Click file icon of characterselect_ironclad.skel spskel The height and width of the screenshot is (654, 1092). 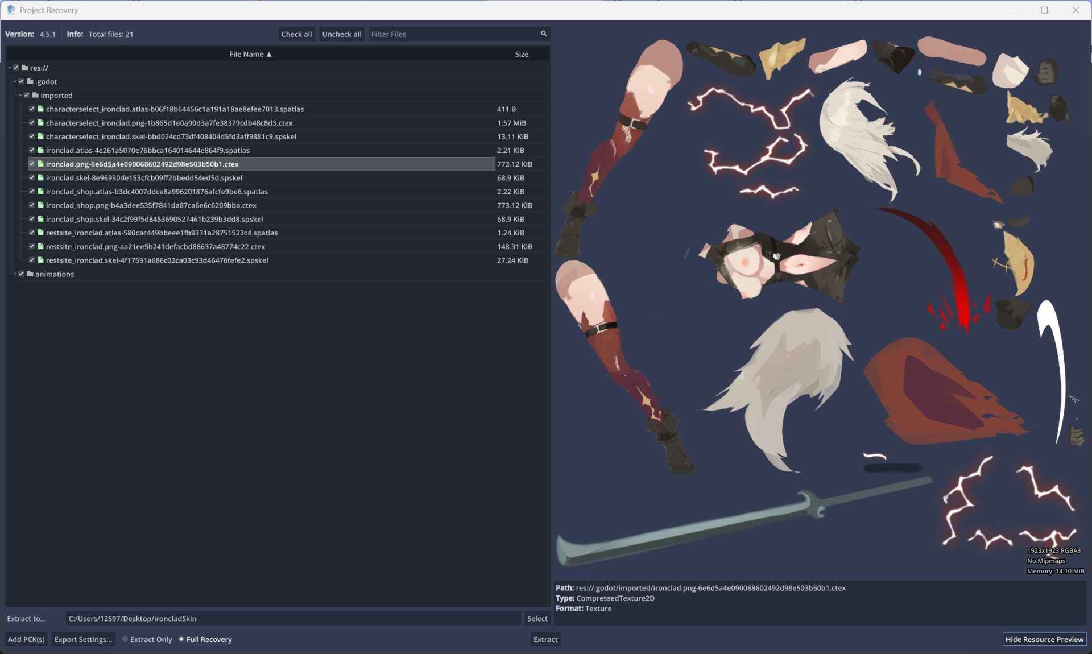point(41,136)
